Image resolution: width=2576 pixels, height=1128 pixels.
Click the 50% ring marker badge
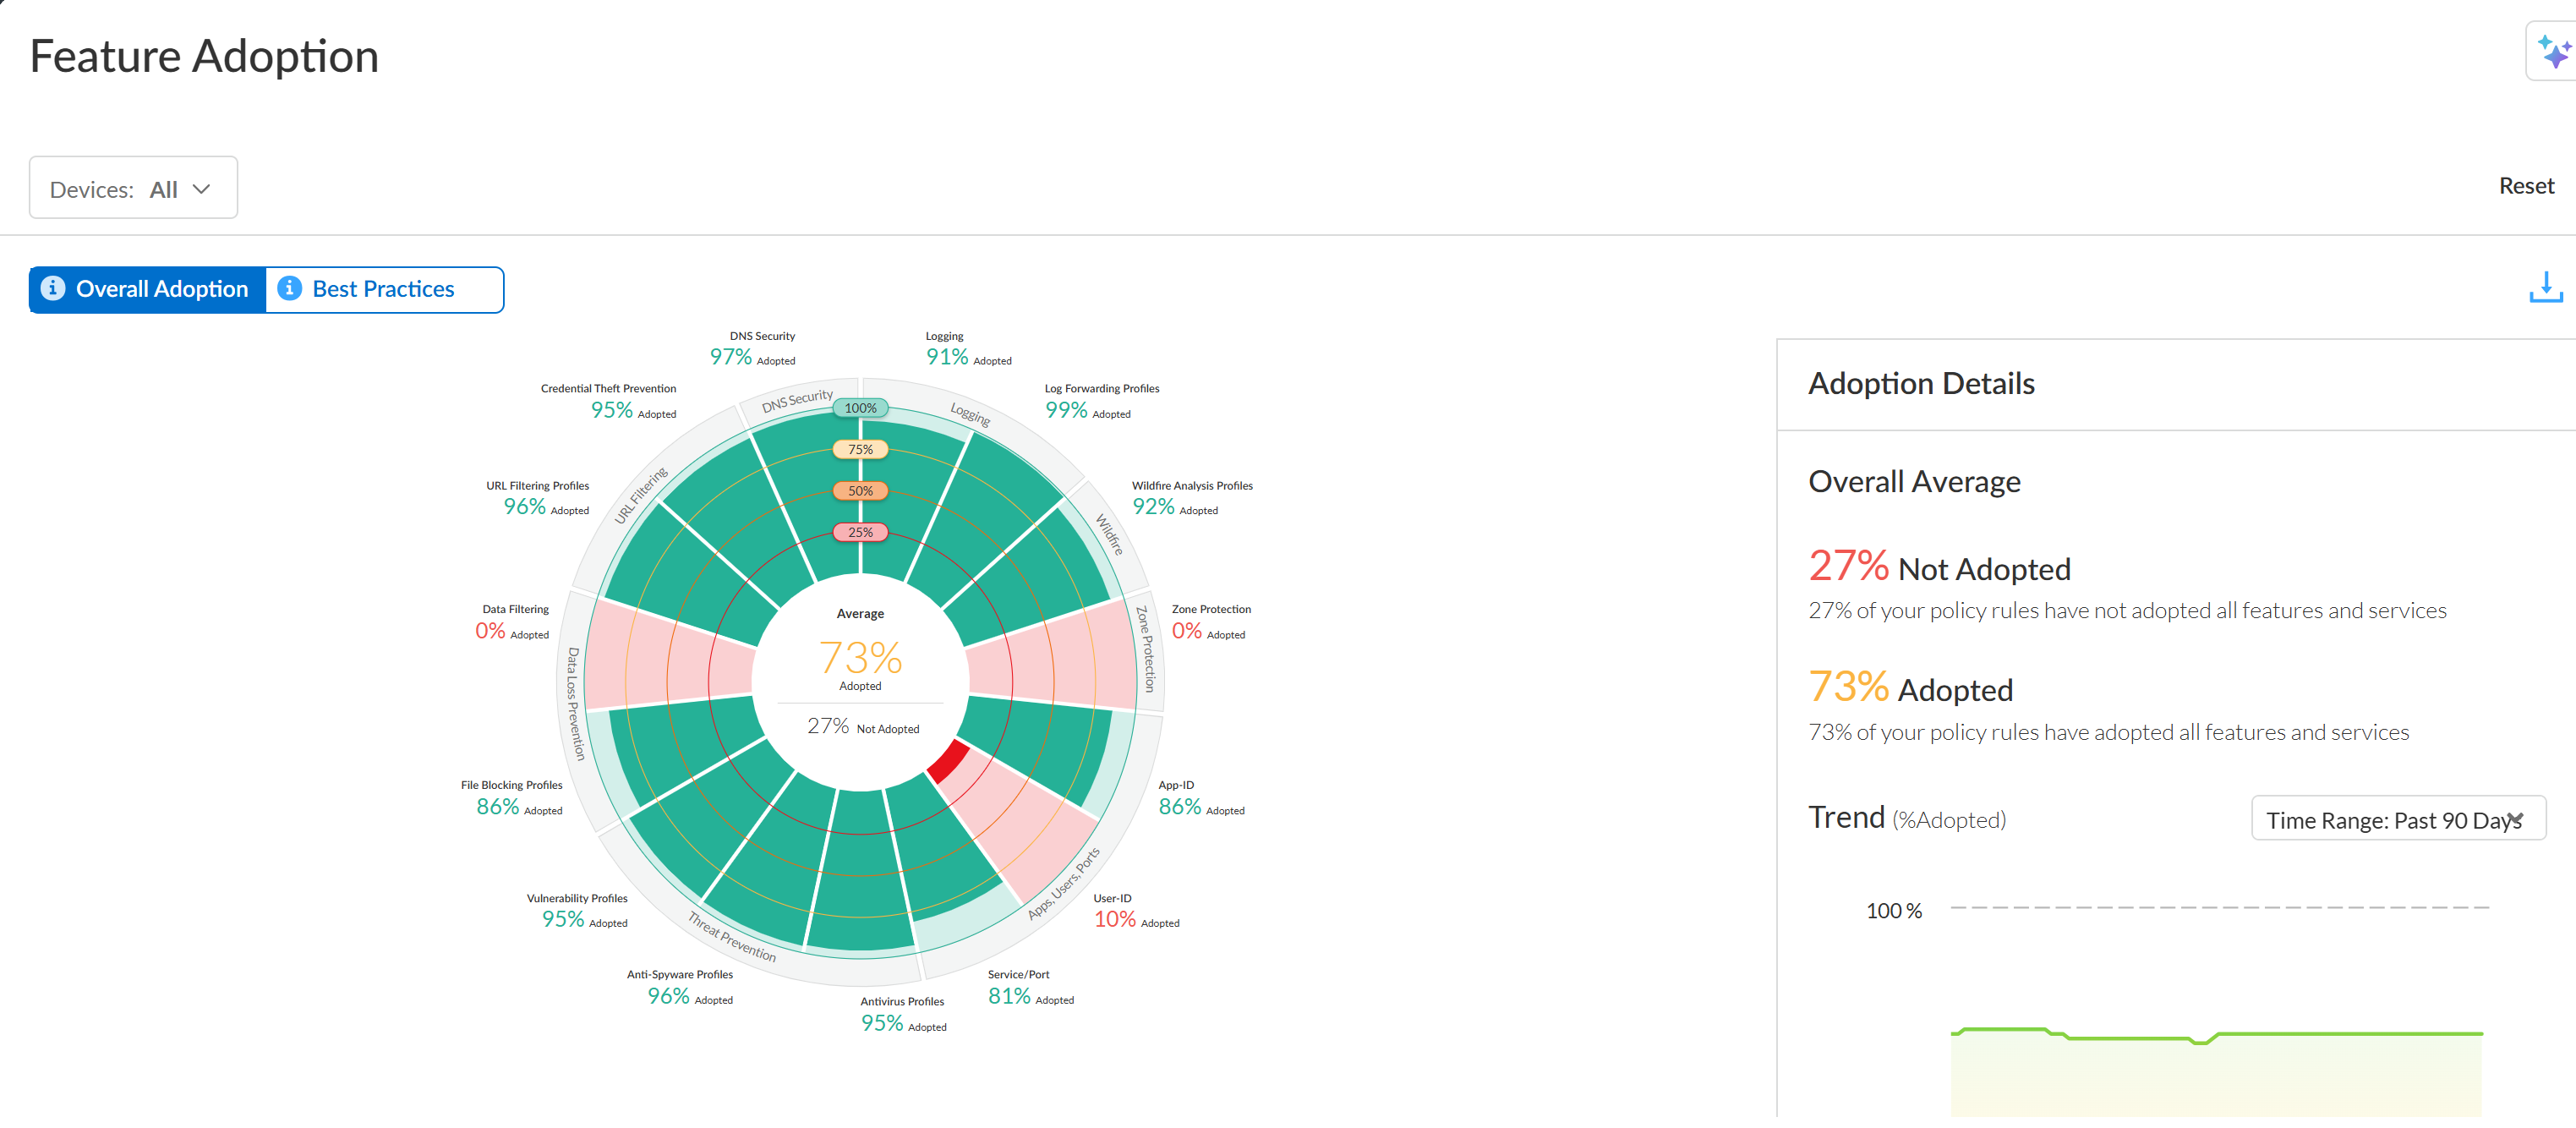click(x=860, y=491)
